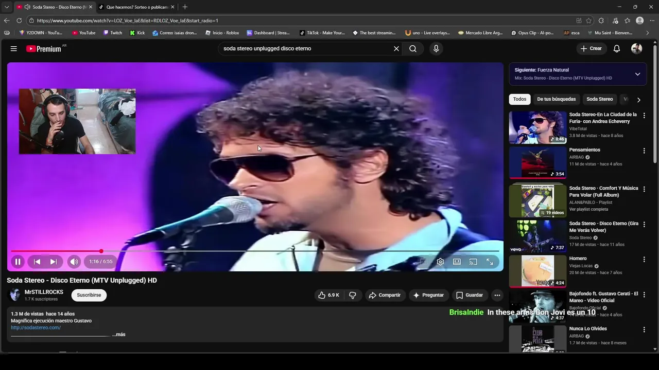Open the options menu for En La Ciudad de la Furia

coord(644,116)
